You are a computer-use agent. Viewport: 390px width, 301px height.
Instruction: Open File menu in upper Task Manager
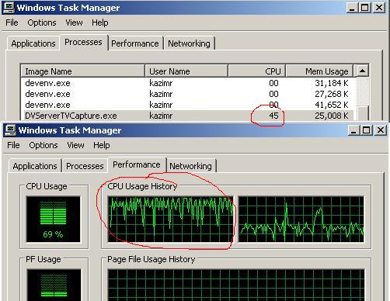(12, 22)
